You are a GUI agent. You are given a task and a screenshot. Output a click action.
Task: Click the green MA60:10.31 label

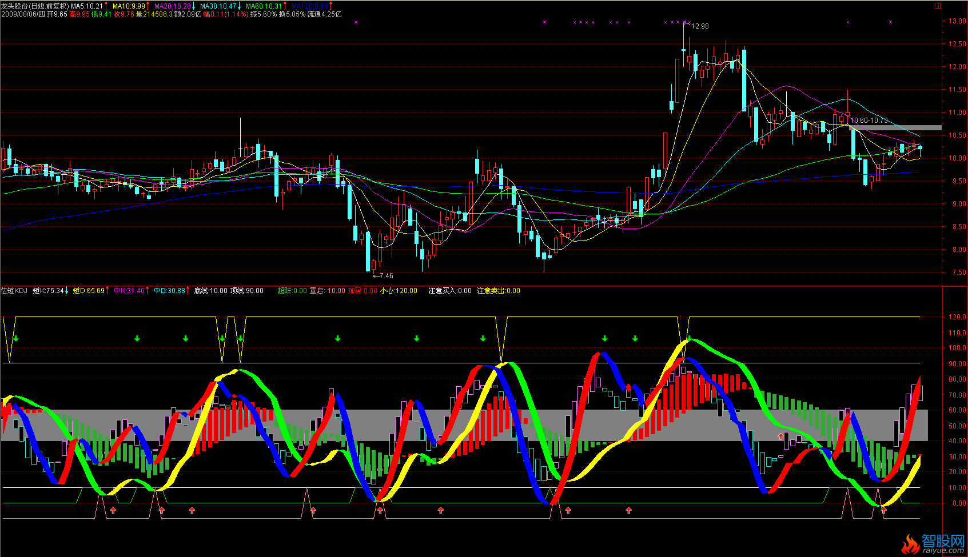(x=264, y=6)
